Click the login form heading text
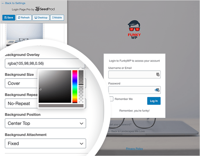The height and width of the screenshot is (156, 200). tap(134, 61)
